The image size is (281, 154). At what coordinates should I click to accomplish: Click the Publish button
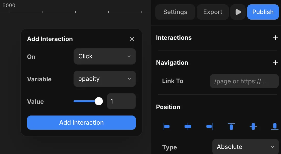[263, 12]
